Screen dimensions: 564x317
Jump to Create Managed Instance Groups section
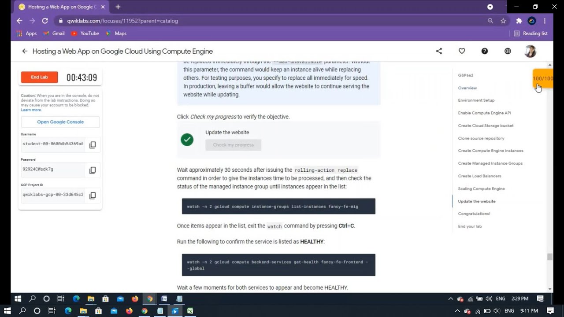[490, 163]
